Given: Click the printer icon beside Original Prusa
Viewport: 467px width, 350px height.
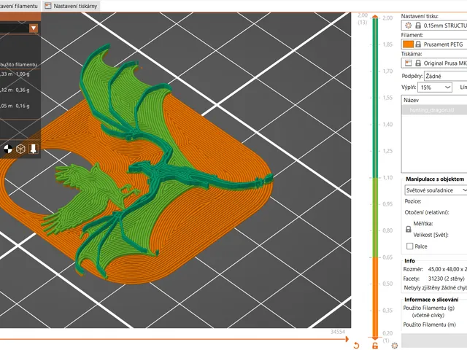Looking at the screenshot, I should (x=408, y=63).
